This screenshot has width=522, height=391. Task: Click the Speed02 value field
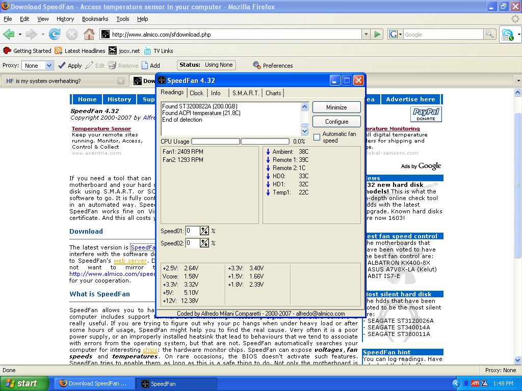coord(192,243)
